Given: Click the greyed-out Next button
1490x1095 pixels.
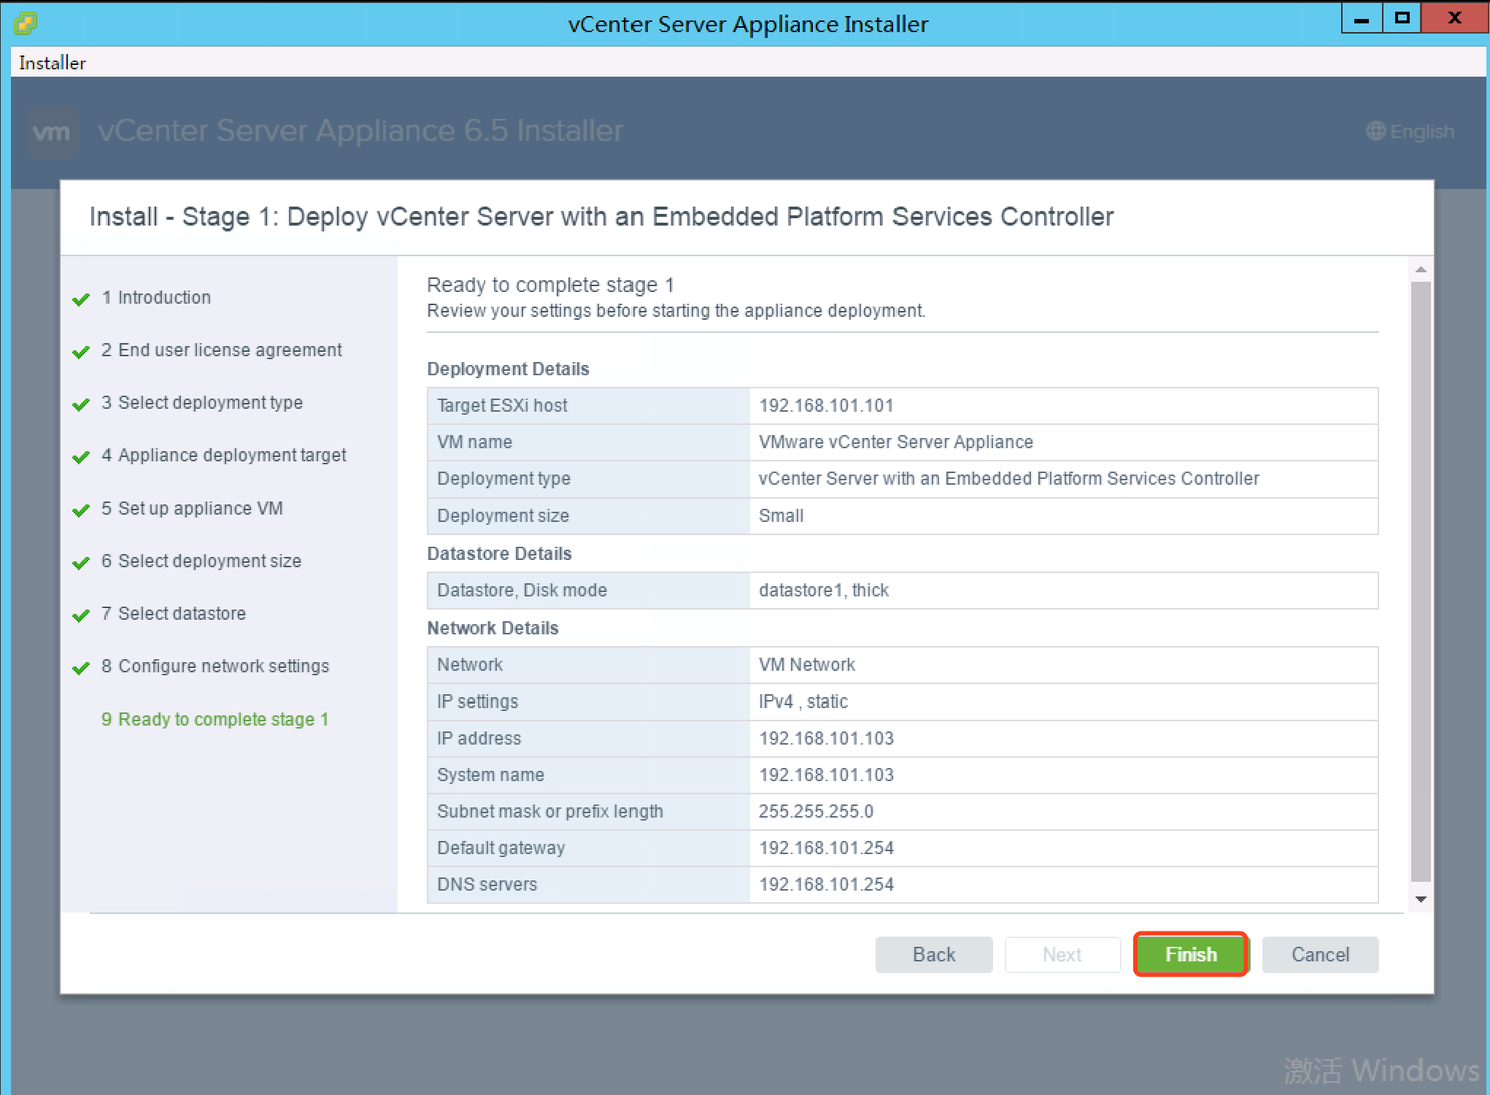Looking at the screenshot, I should [x=1062, y=954].
